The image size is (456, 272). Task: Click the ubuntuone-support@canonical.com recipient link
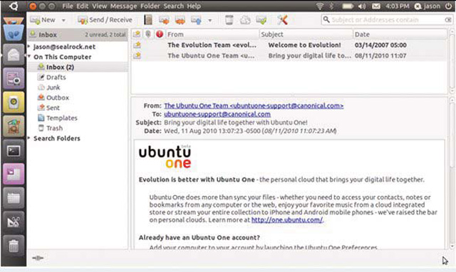pos(217,114)
